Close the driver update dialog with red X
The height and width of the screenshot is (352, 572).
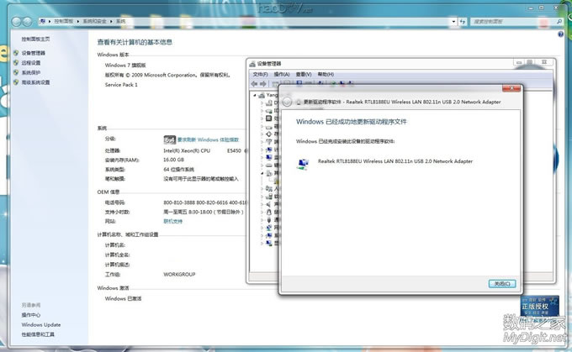pos(511,89)
